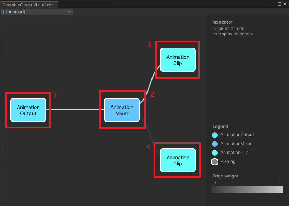Select the bottom Animation Clip node
Viewport: 289px width, 206px height.
[x=177, y=160]
